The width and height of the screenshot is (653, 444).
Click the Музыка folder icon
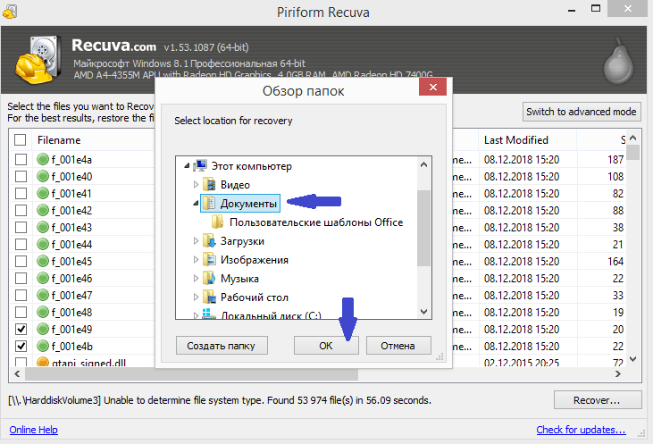[x=209, y=278]
